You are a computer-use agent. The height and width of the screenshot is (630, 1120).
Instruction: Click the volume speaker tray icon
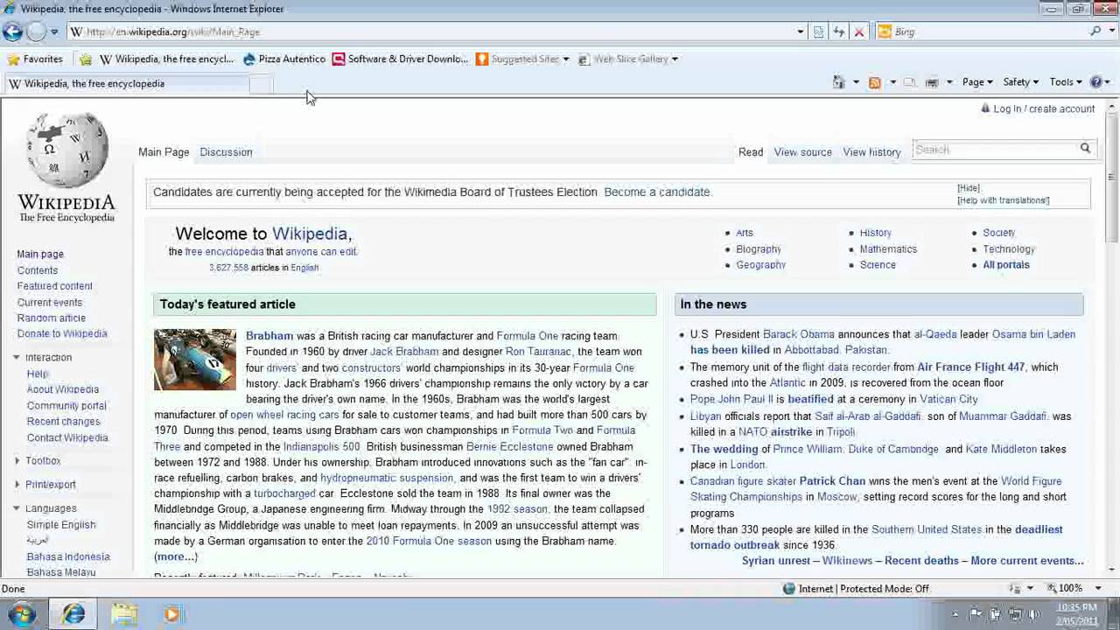(1035, 614)
